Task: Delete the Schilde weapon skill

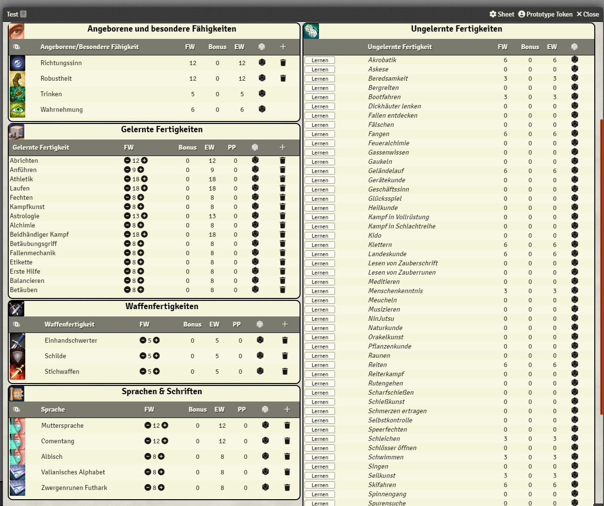Action: [285, 356]
